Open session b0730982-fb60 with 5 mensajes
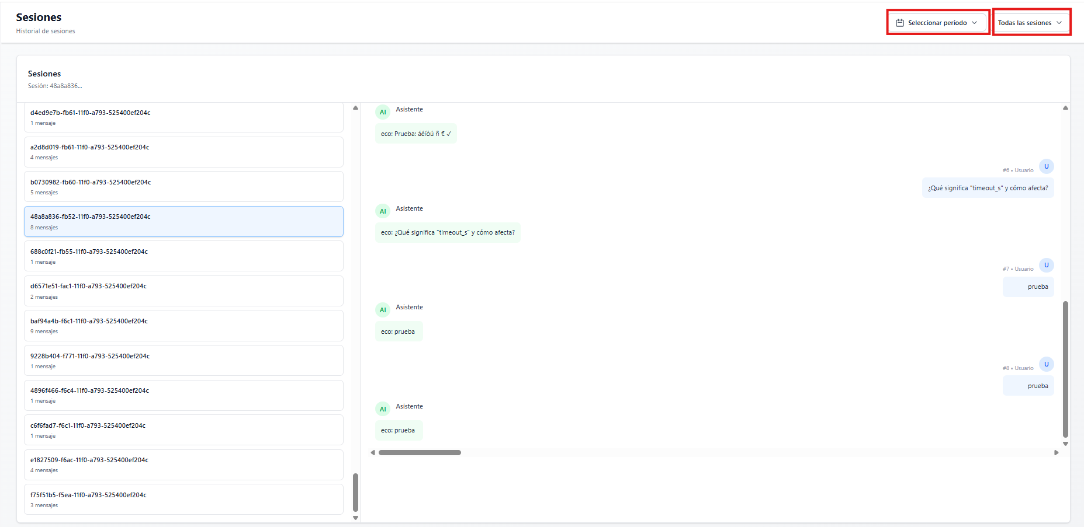This screenshot has height=527, width=1084. click(x=183, y=187)
